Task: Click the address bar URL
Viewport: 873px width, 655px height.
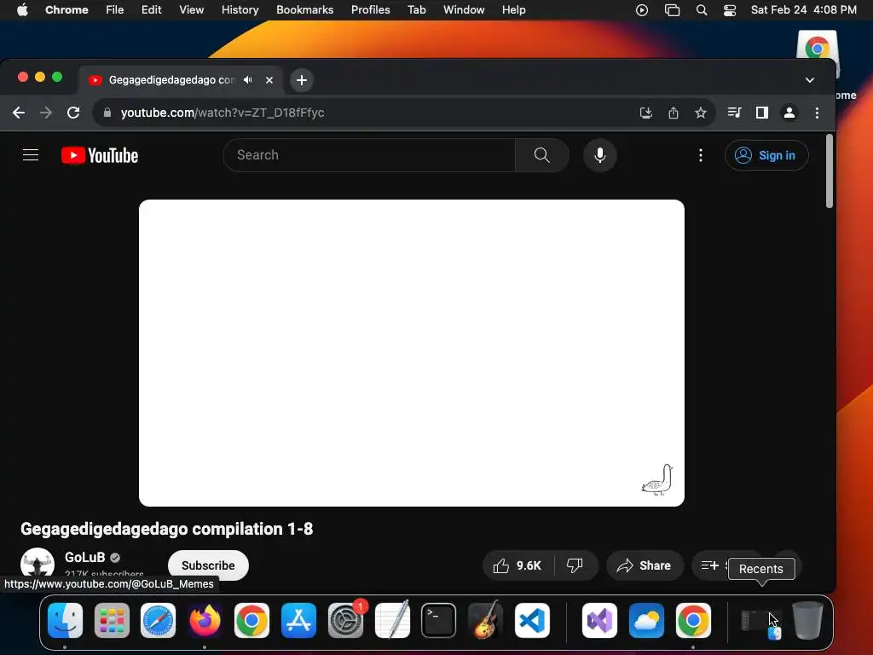Action: (223, 113)
